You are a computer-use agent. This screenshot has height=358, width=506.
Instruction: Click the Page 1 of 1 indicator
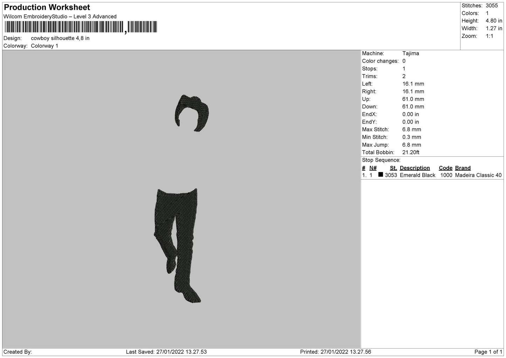488,352
